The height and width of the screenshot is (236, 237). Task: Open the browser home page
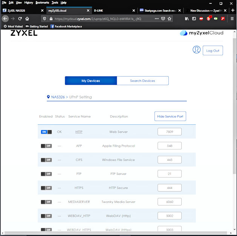(27, 18)
